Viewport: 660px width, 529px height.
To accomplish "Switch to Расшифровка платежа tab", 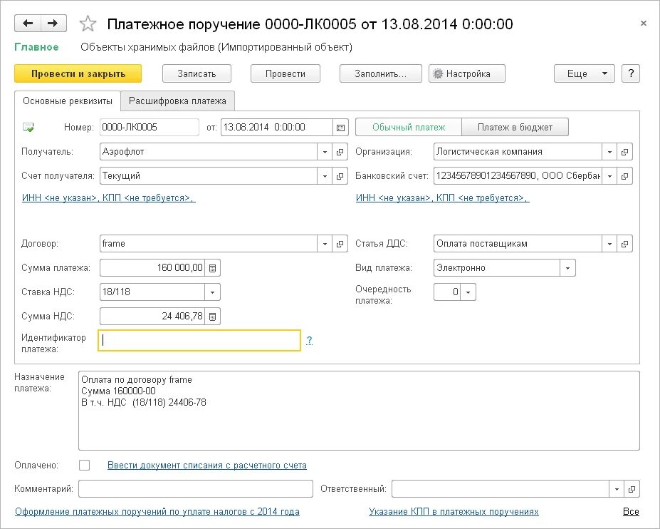I will pyautogui.click(x=177, y=101).
